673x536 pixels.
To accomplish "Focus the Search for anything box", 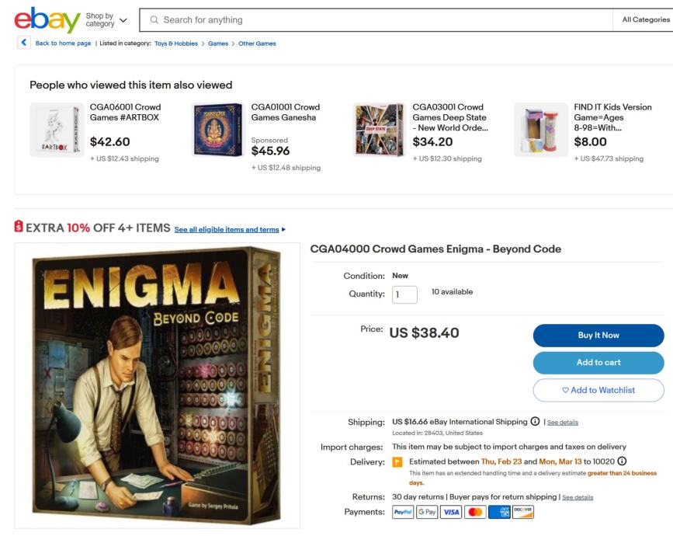I will 373,20.
